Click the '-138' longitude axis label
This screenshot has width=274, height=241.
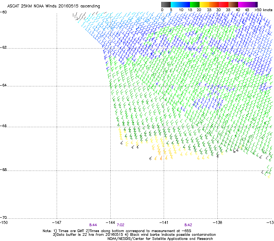click(x=218, y=222)
